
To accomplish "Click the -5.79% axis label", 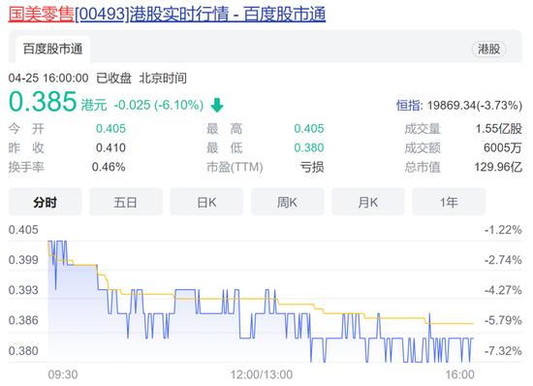I will (503, 320).
